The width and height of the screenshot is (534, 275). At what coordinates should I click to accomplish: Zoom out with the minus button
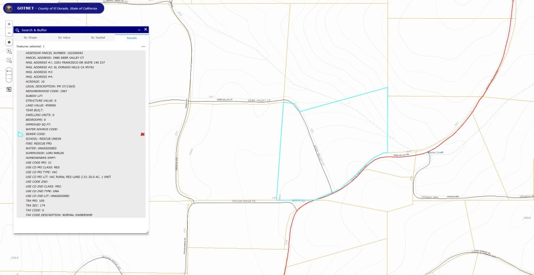(9, 33)
